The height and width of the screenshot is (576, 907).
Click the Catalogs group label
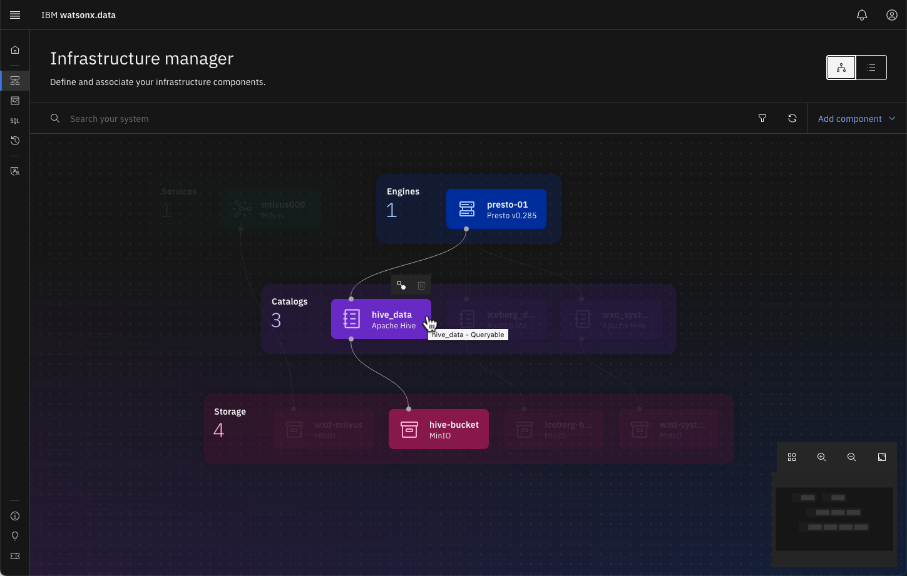pyautogui.click(x=289, y=301)
